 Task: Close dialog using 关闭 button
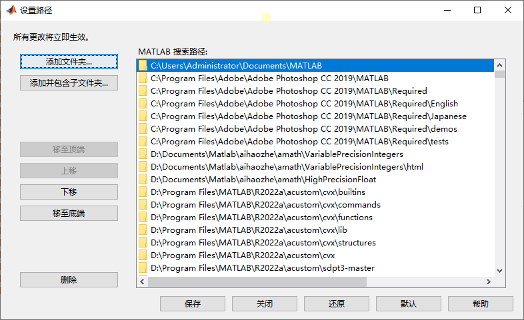click(265, 303)
